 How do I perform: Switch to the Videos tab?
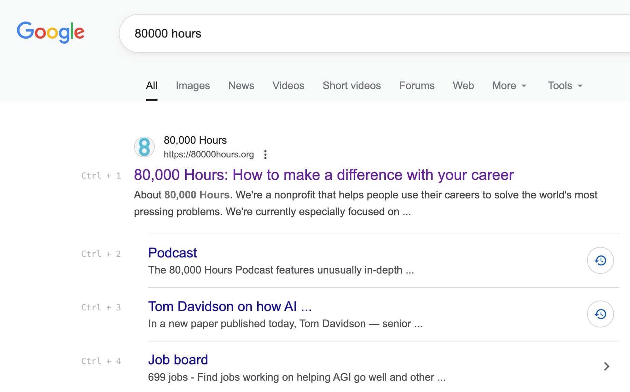click(288, 85)
